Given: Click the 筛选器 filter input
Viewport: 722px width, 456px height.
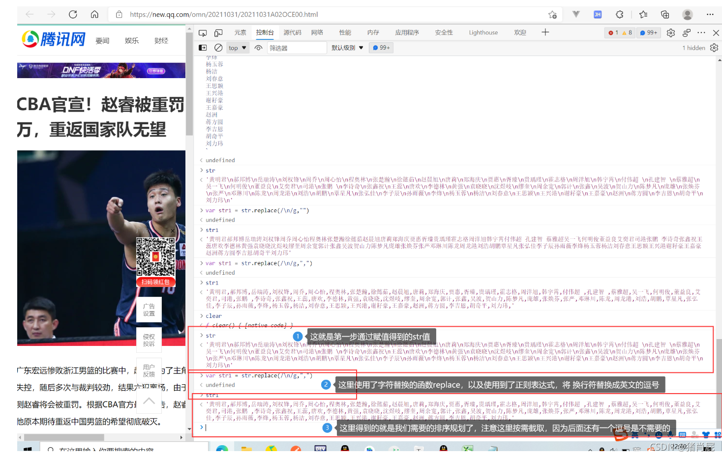Looking at the screenshot, I should click(x=297, y=48).
